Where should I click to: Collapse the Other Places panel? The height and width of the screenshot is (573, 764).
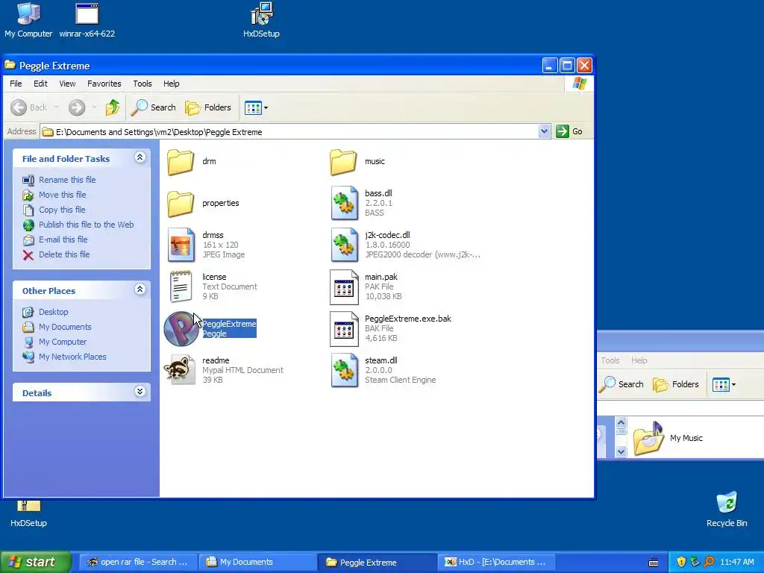140,289
